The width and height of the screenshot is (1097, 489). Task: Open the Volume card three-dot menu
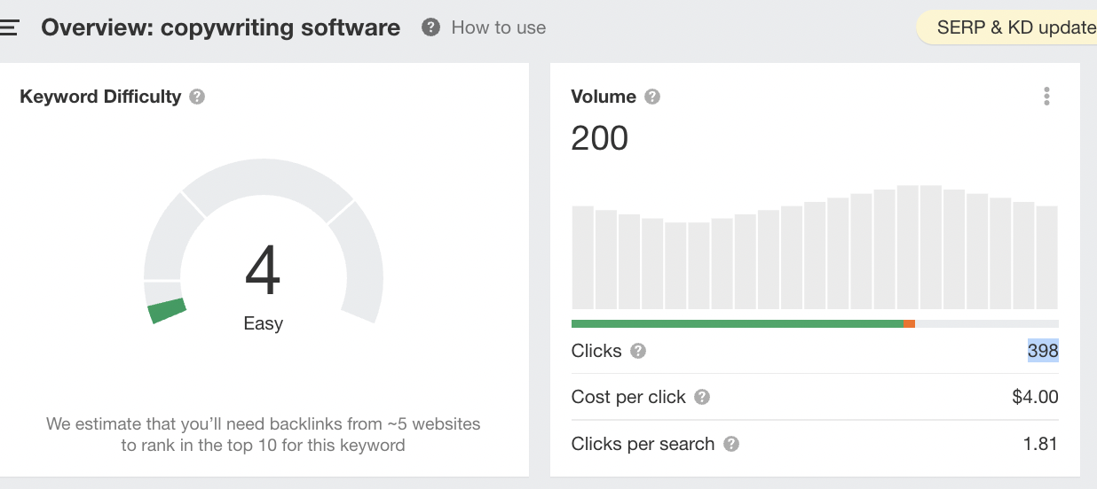pos(1047,97)
